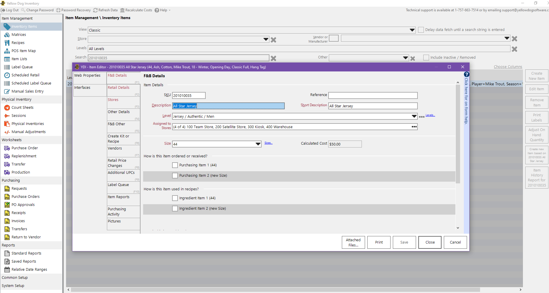Open Sessions icon in Physical Inventory
The image size is (549, 293).
tap(7, 115)
